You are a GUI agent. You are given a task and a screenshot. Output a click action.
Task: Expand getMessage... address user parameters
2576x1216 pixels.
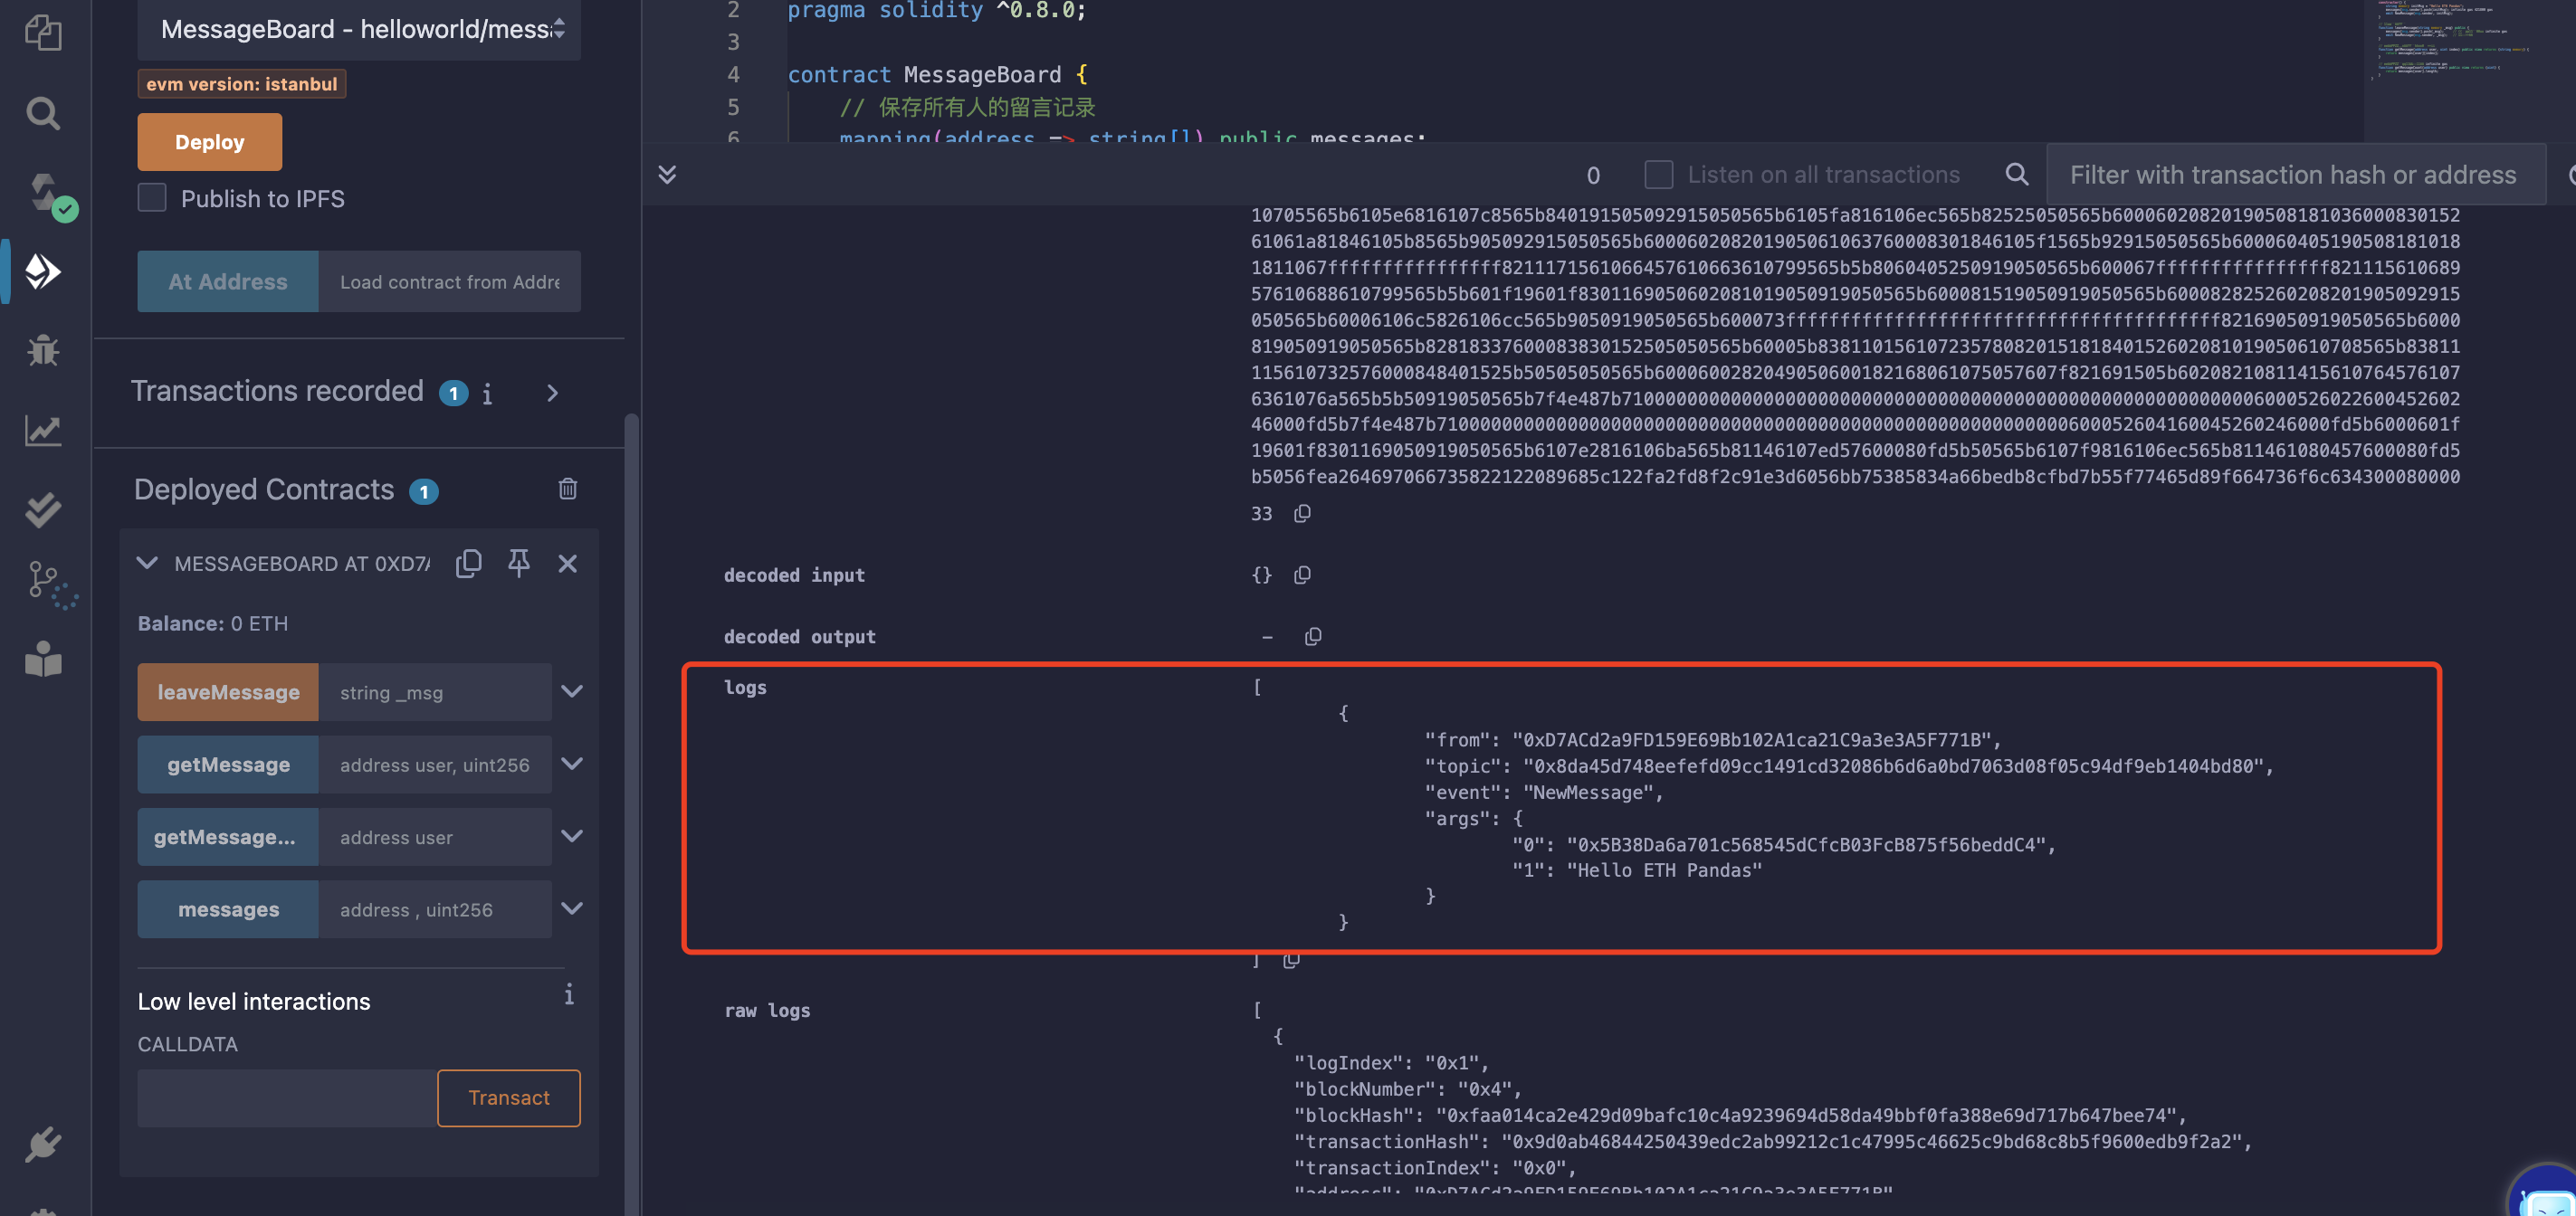click(x=572, y=836)
